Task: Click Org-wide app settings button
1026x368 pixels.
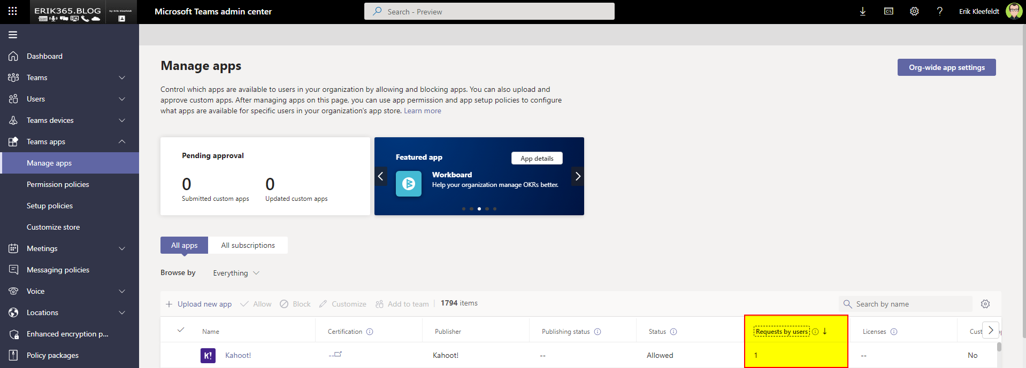Action: click(946, 67)
